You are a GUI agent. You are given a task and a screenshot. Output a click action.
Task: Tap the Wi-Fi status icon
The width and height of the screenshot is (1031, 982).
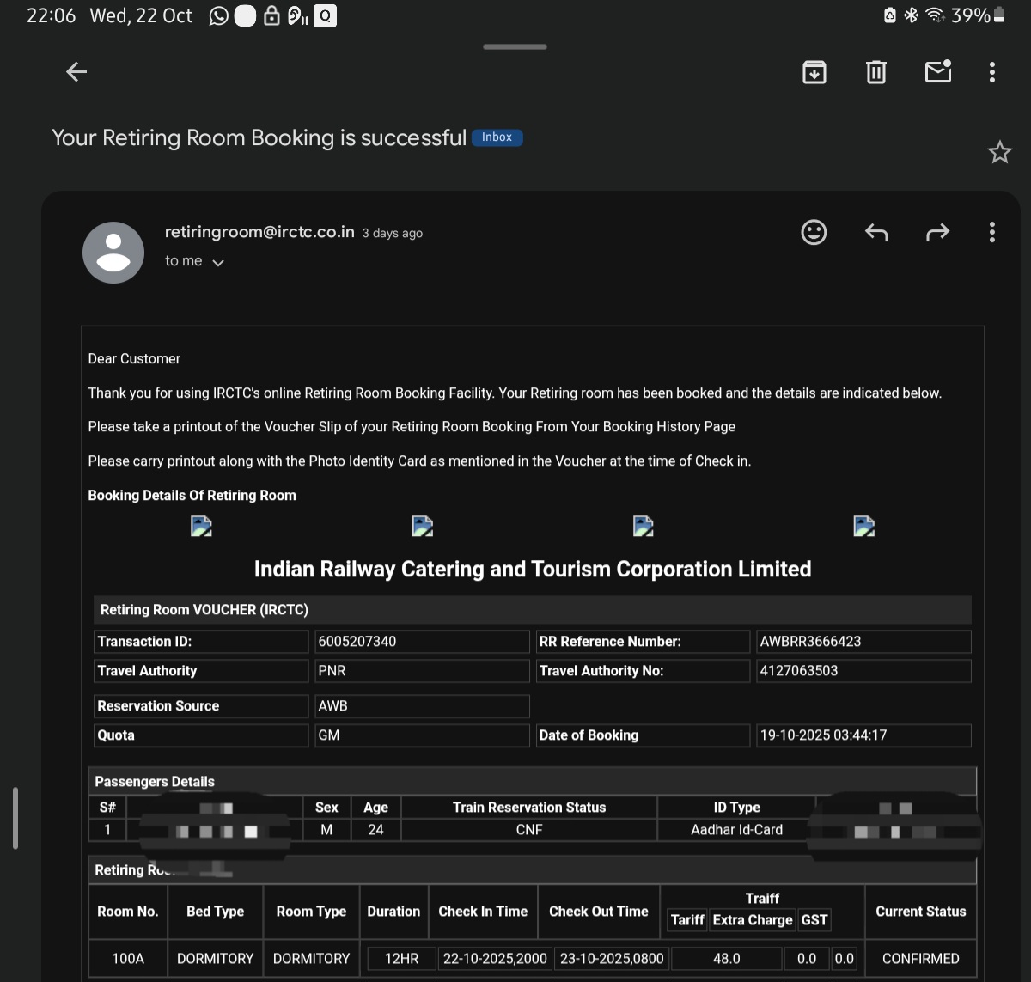click(935, 15)
